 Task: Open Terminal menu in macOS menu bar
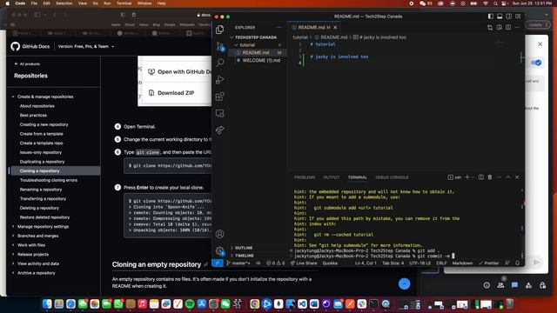coord(124,3)
